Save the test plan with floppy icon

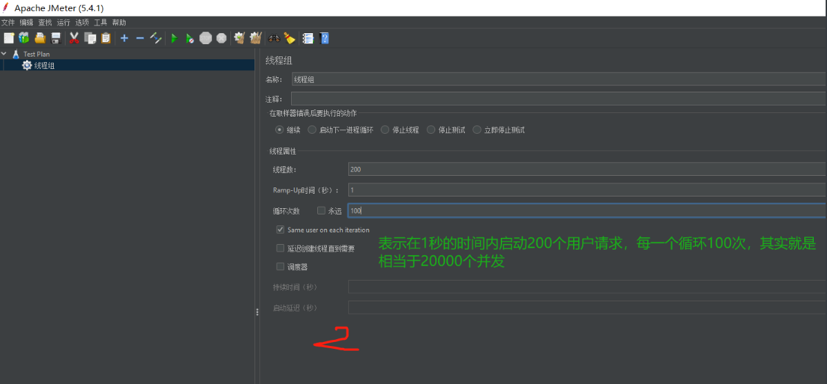point(55,38)
